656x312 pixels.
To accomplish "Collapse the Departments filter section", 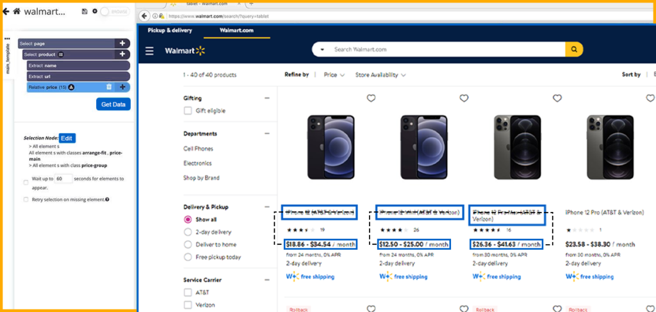I will tap(267, 134).
